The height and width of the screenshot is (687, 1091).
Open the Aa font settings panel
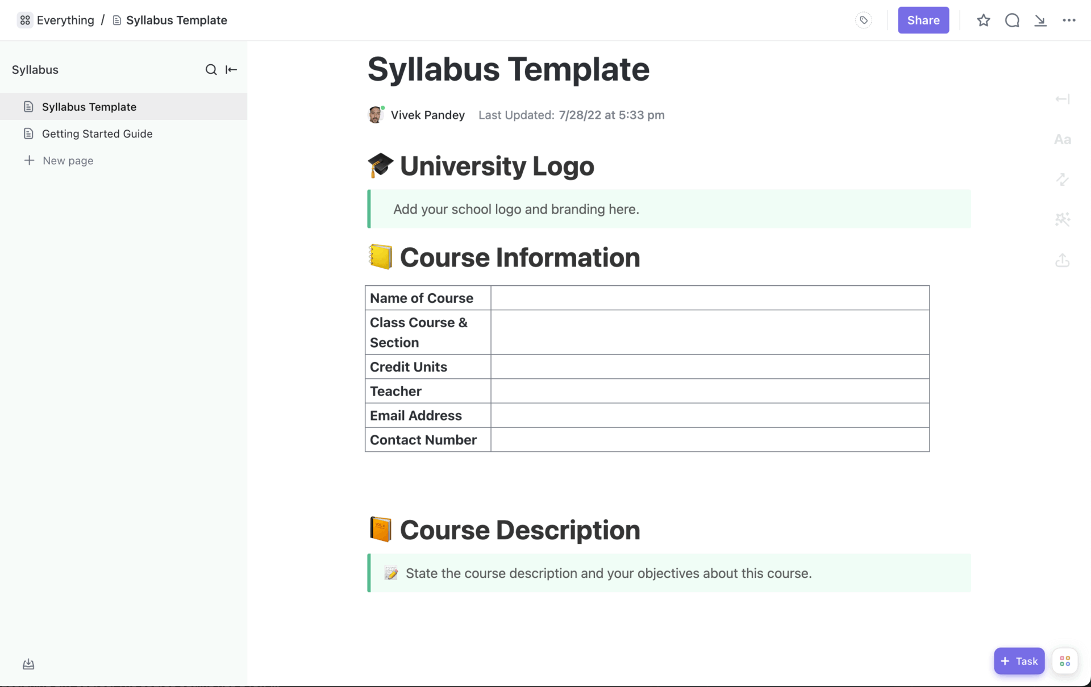tap(1062, 139)
